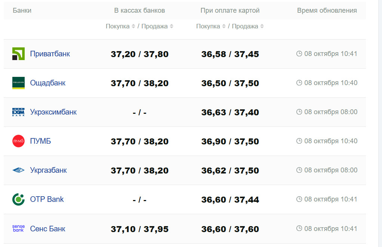Click the red PUMB logo icon
The image size is (382, 247).
coord(18,141)
